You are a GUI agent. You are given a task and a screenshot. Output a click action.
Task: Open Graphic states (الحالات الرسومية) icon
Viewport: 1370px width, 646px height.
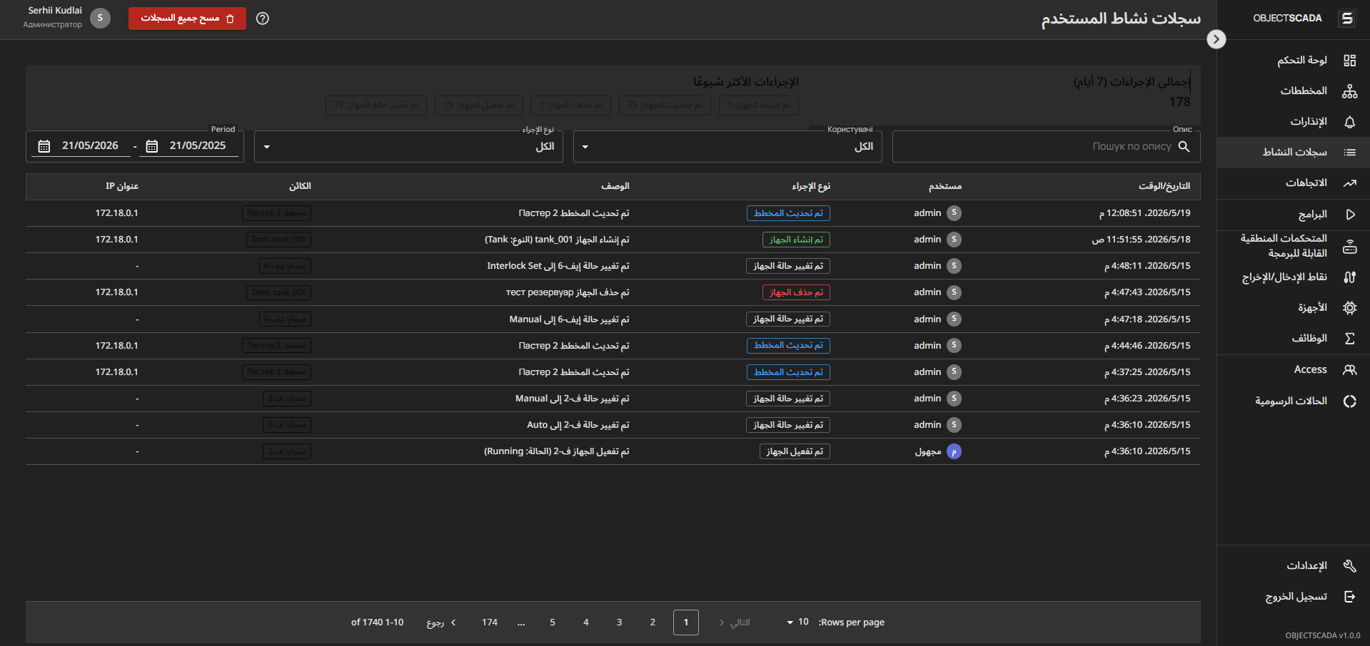click(1349, 401)
